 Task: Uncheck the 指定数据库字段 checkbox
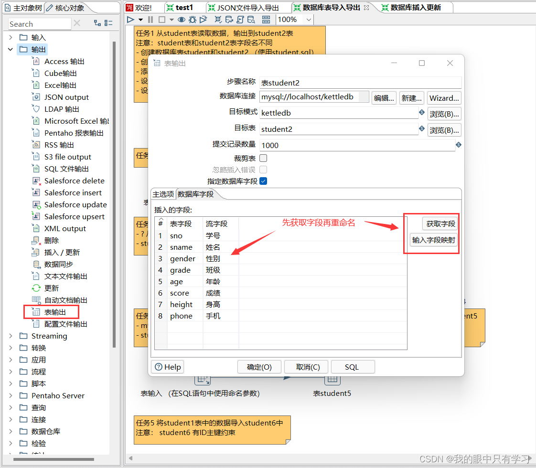pyautogui.click(x=263, y=181)
